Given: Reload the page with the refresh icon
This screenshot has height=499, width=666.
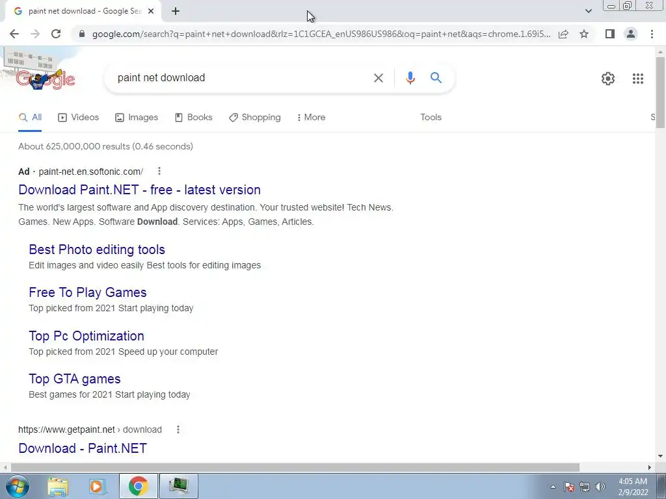Looking at the screenshot, I should coord(56,34).
